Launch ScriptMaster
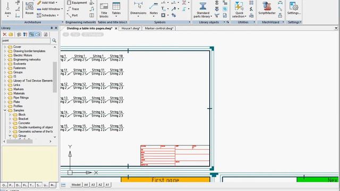This screenshot has width=340, height=191. pos(267,8)
